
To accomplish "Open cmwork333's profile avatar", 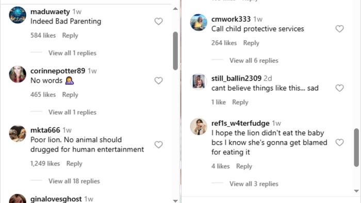I will 199,22.
